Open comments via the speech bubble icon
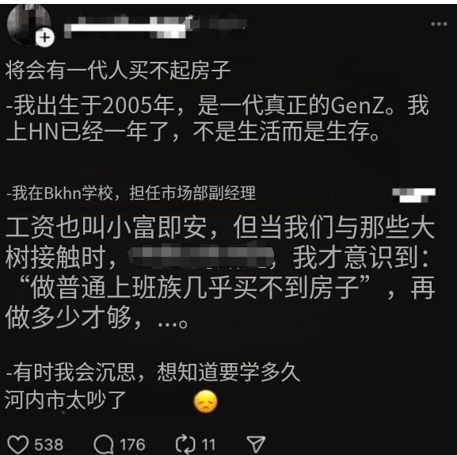 click(x=104, y=445)
